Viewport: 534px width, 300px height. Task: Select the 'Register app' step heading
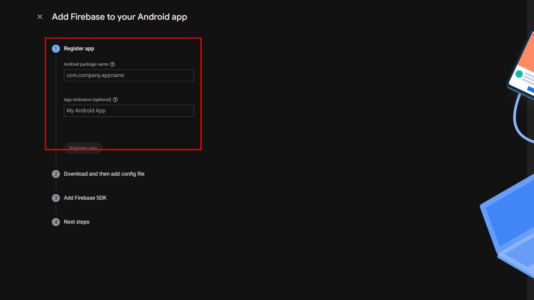point(79,49)
